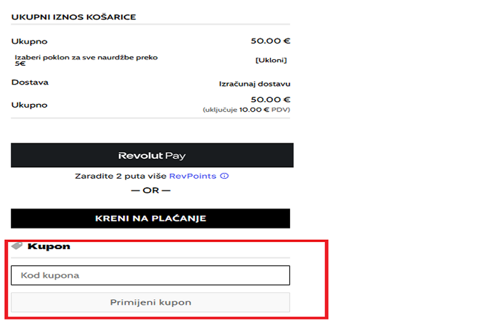Expand the Kupon section header
The image size is (478, 320).
50,246
